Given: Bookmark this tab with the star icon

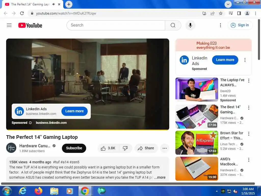Looking at the screenshot, I should tap(221, 13).
